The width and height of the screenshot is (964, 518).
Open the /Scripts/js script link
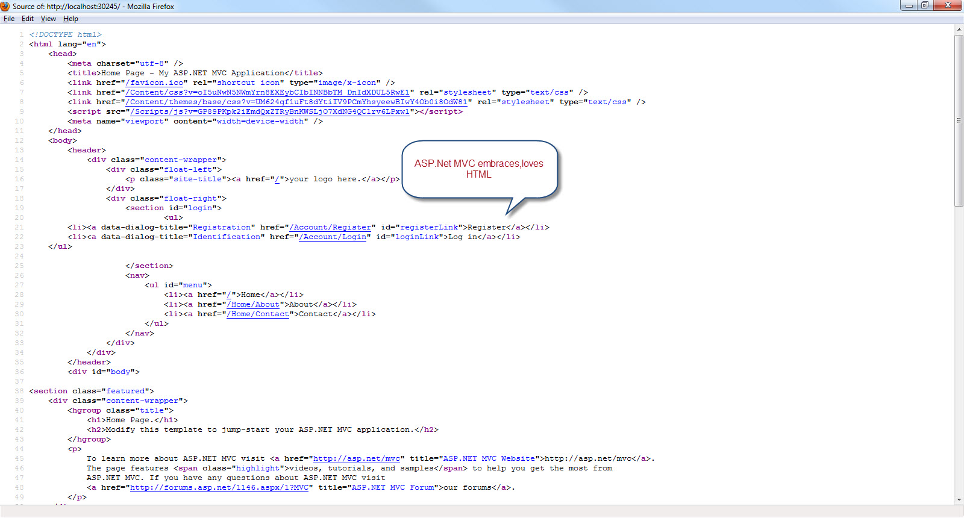270,111
